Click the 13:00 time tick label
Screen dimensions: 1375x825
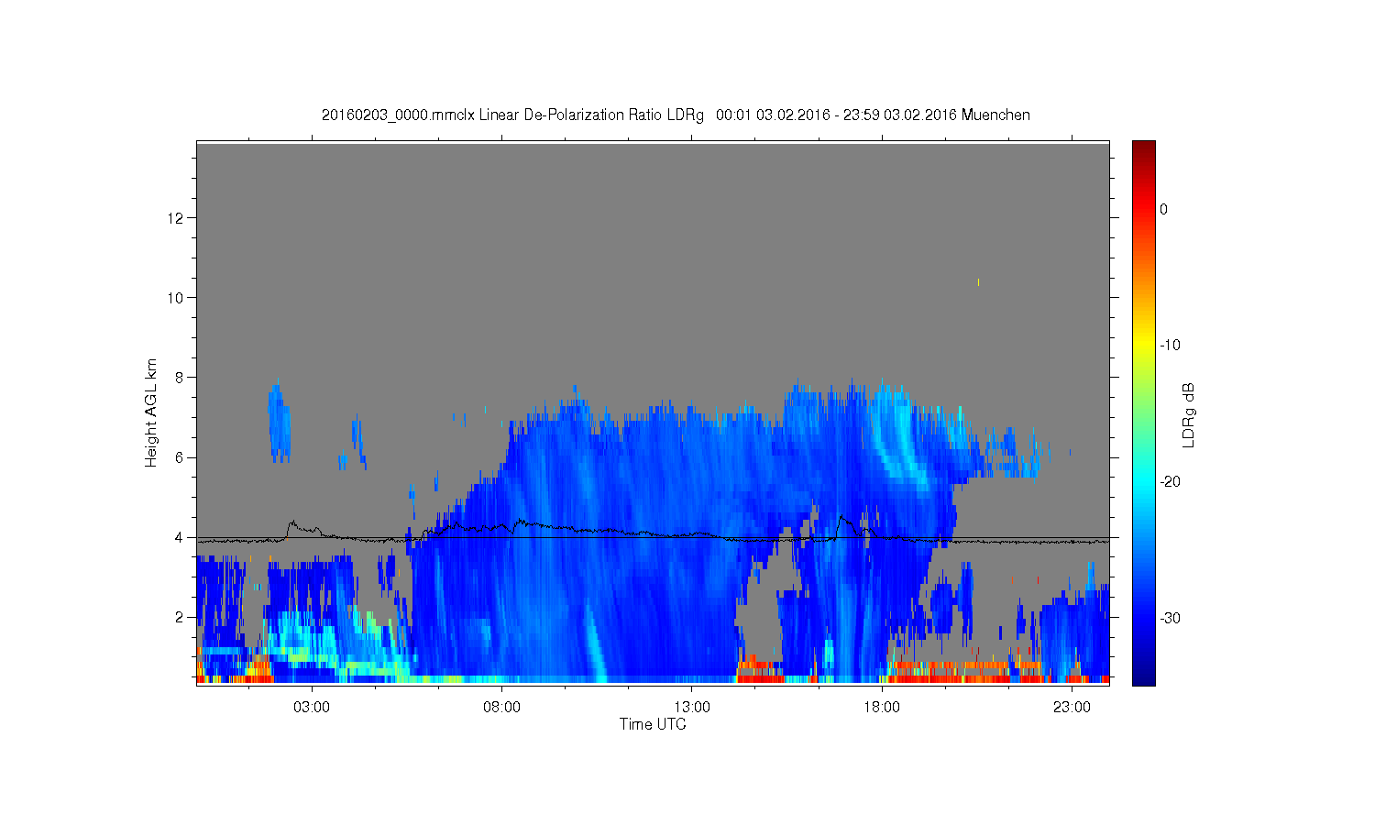click(x=692, y=708)
